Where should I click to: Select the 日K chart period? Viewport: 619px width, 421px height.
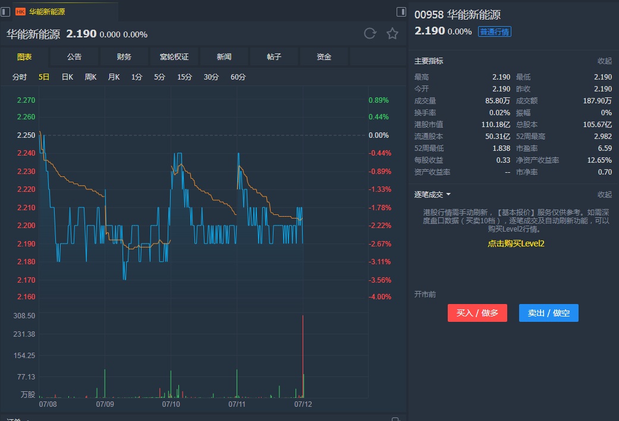[x=68, y=77]
